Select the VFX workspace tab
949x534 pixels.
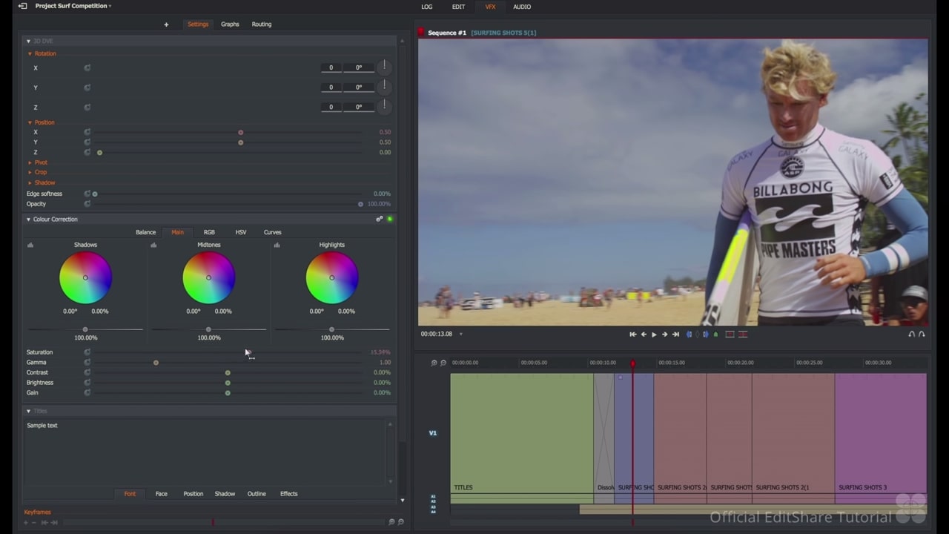[x=490, y=7]
